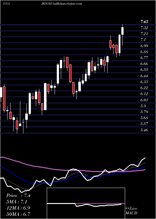This screenshot has width=156, height=219.
Task: Click the 5.9 price axis label
Action: [x=143, y=106]
